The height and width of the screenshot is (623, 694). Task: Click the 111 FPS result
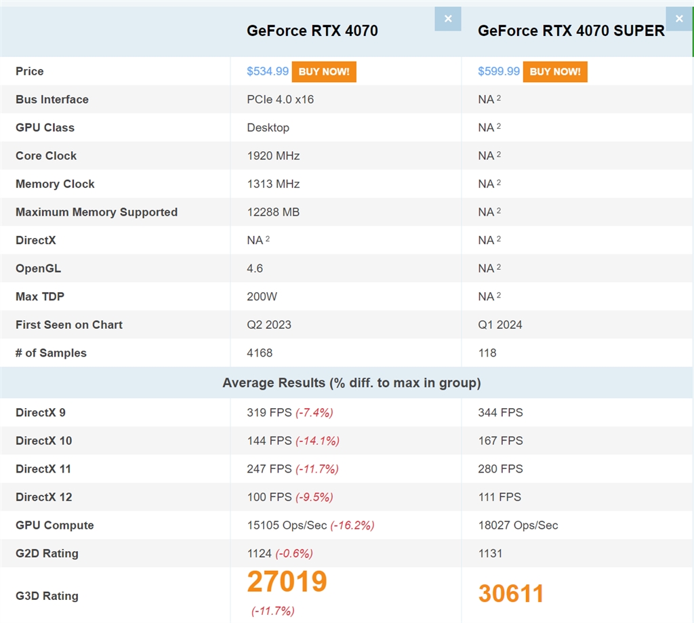(x=499, y=498)
